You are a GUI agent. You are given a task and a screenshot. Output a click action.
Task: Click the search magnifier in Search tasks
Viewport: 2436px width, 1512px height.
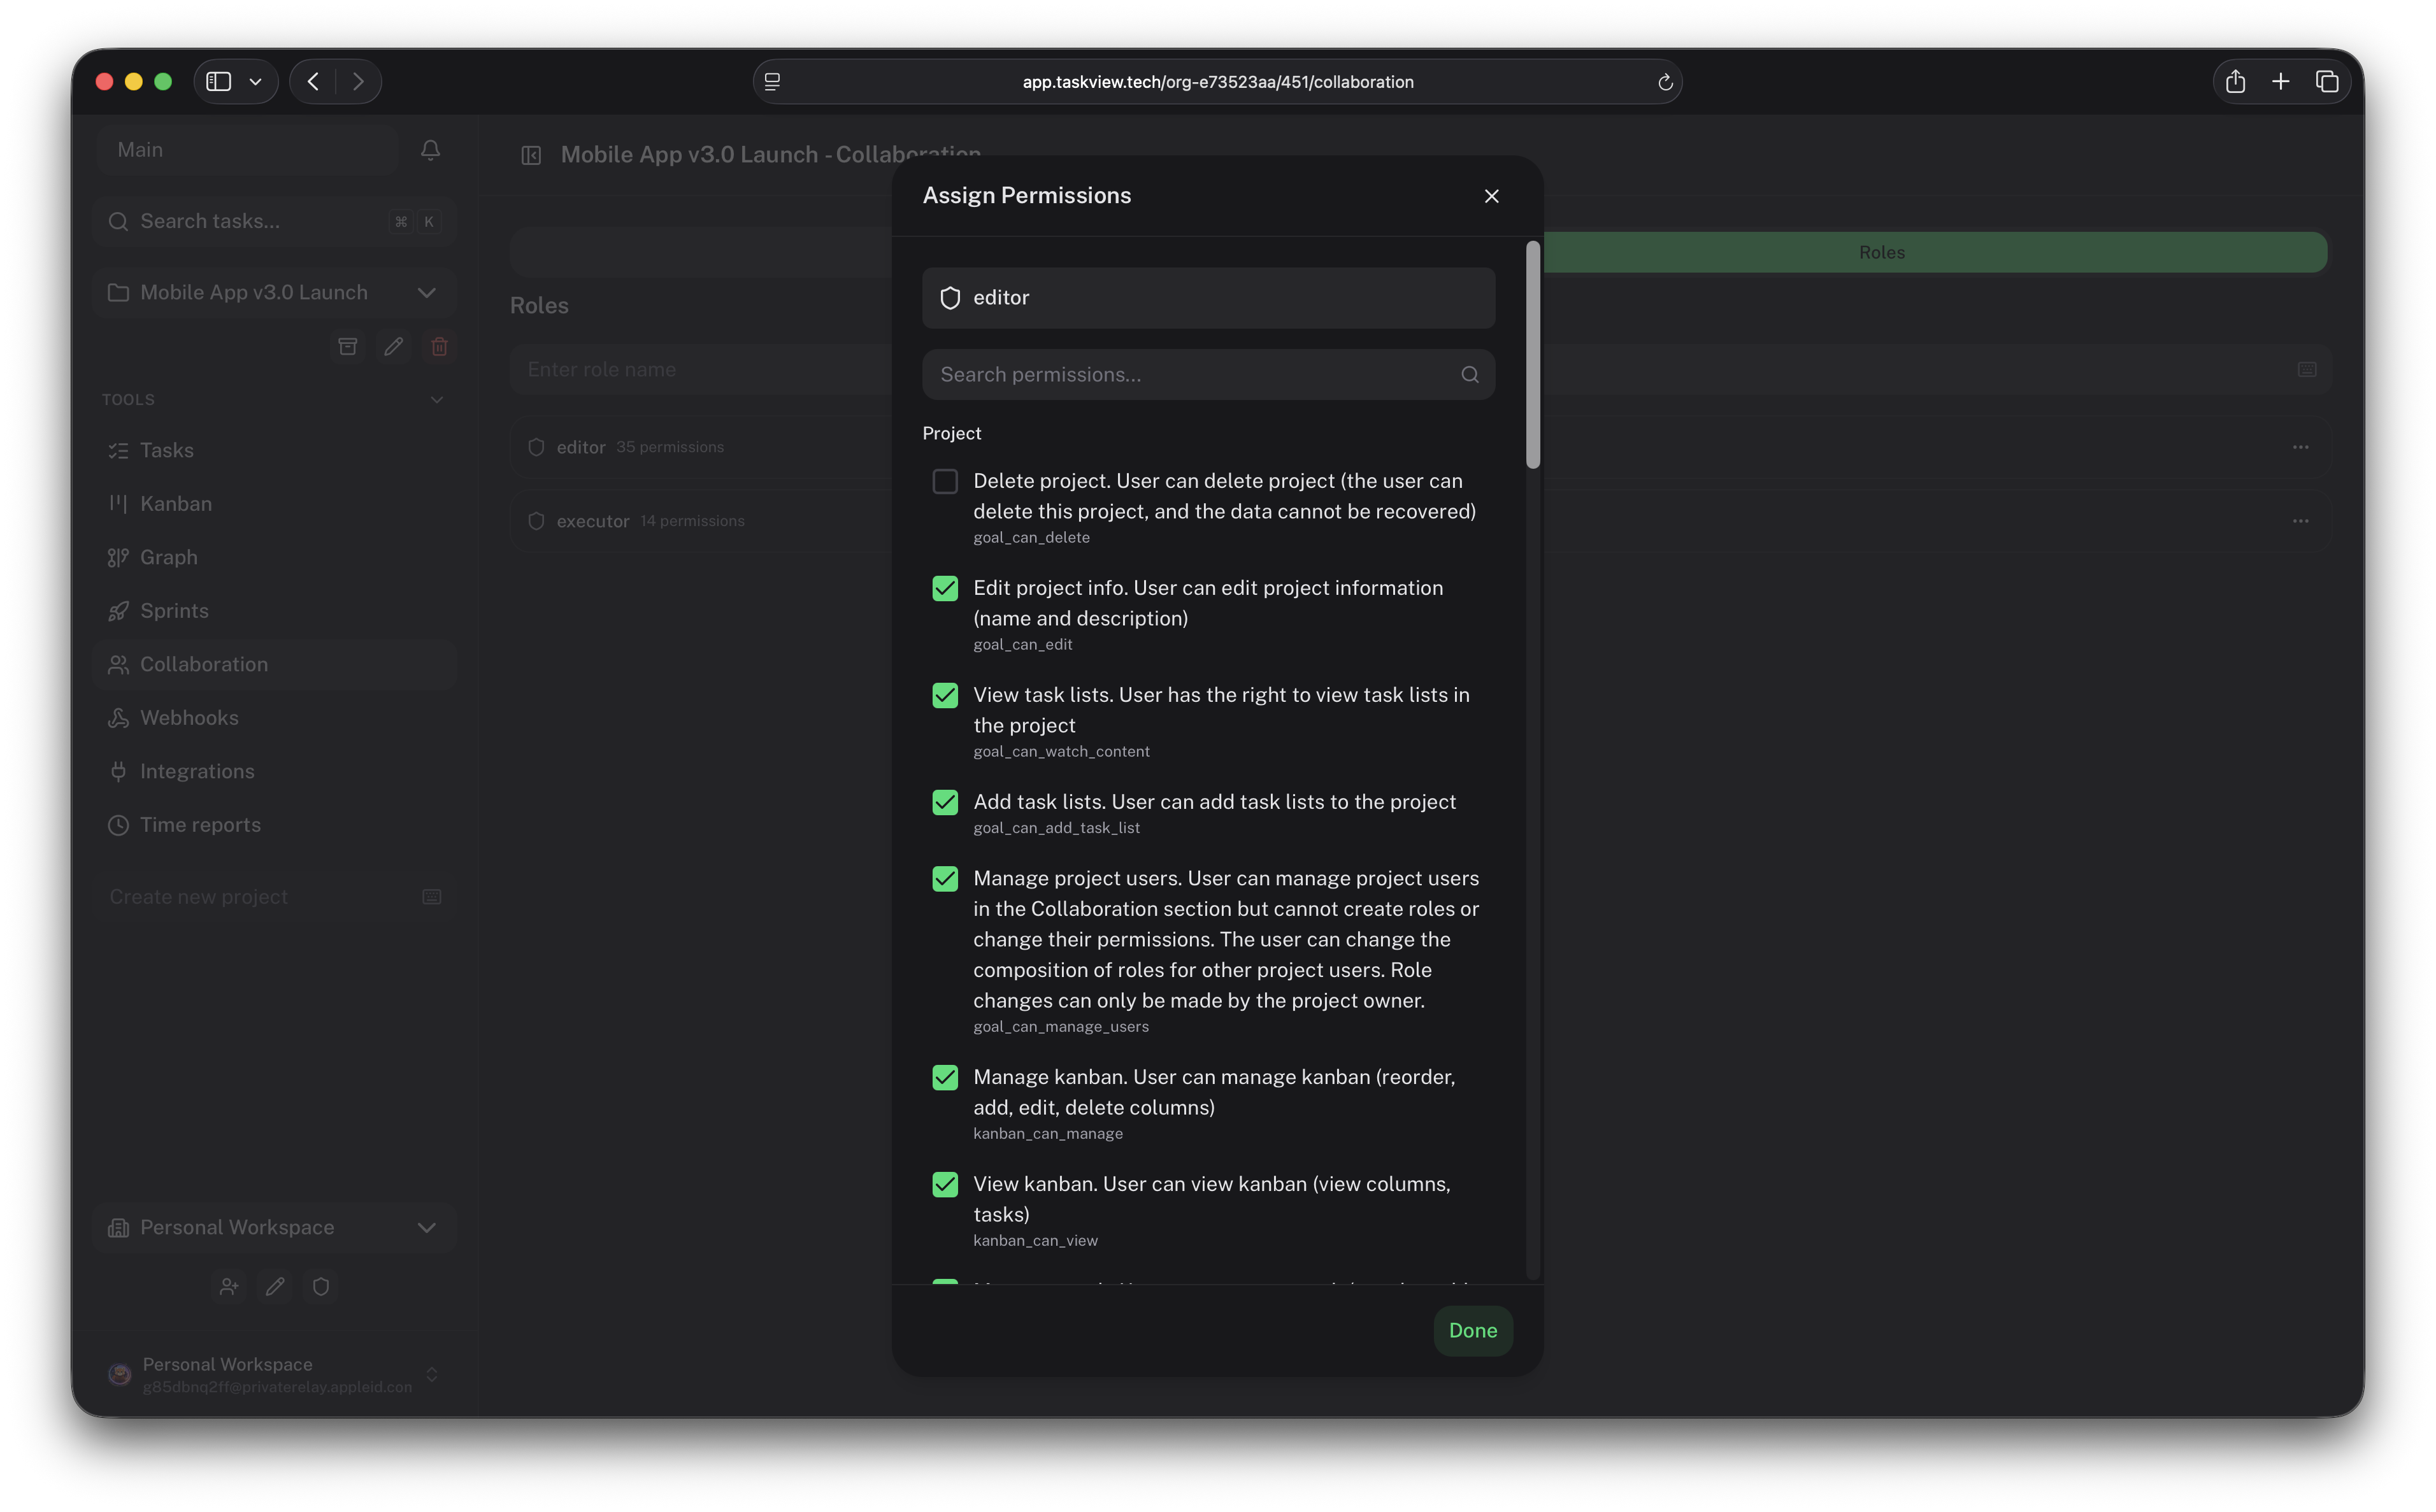tap(118, 221)
